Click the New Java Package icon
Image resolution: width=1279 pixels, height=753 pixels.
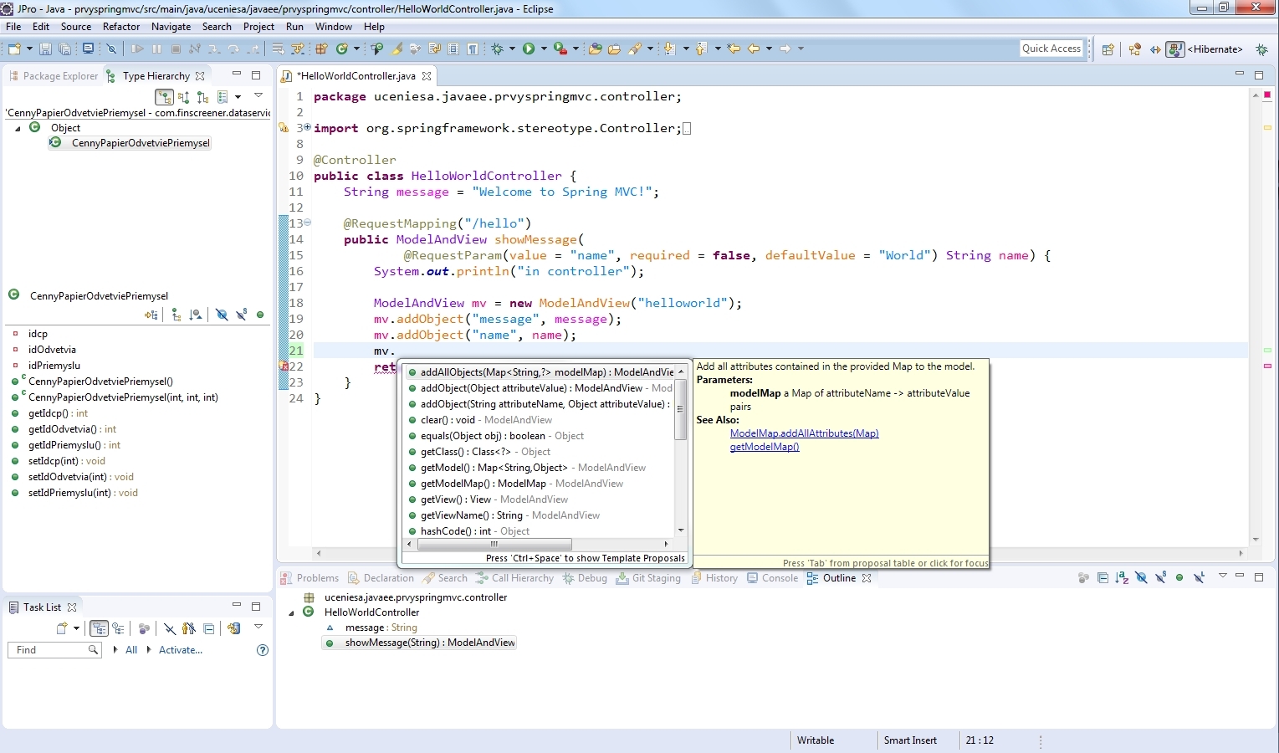click(x=320, y=49)
